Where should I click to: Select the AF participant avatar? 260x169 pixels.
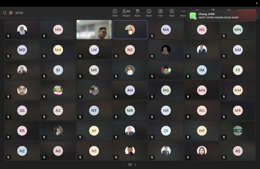coord(94,131)
